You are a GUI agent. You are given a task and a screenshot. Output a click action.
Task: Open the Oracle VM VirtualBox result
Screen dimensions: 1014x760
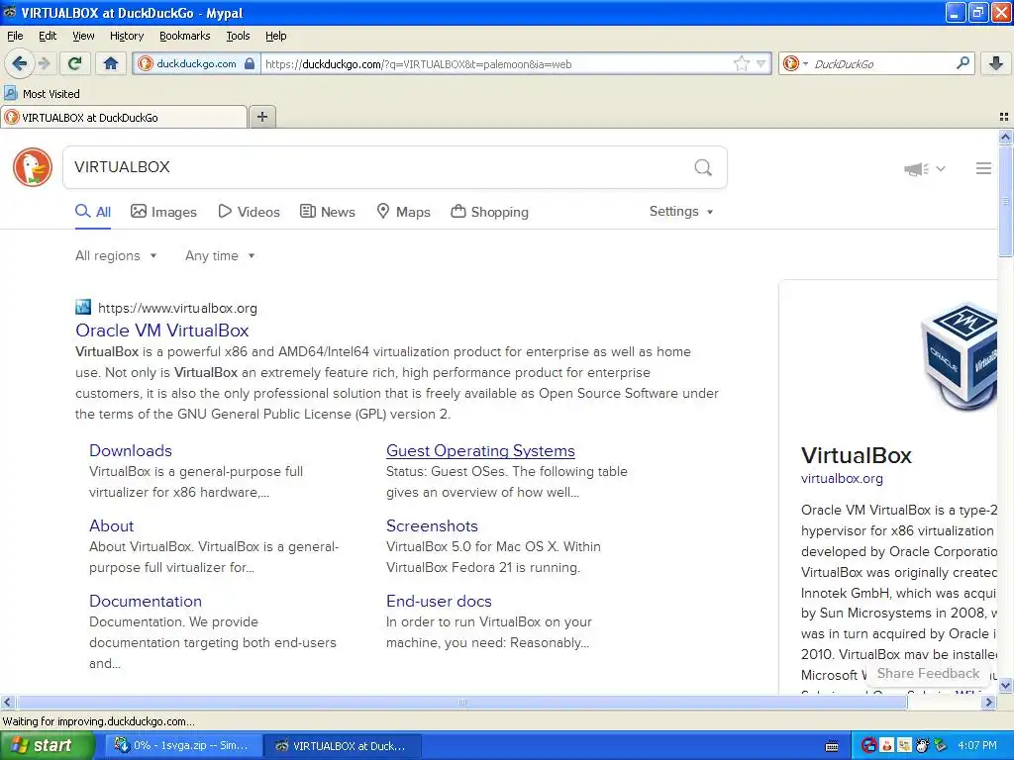tap(162, 331)
